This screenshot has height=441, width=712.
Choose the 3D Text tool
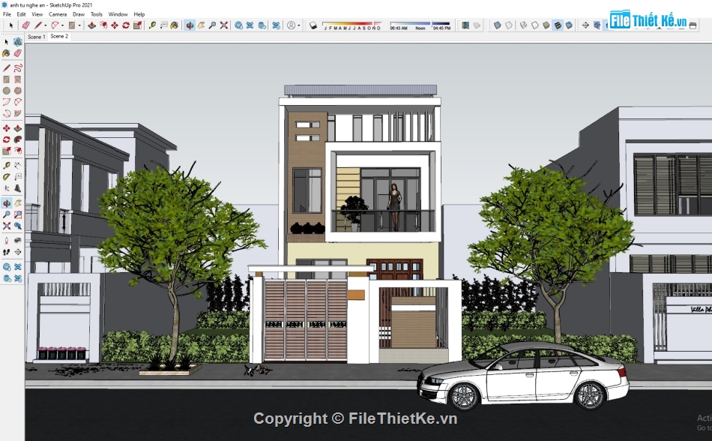18,188
